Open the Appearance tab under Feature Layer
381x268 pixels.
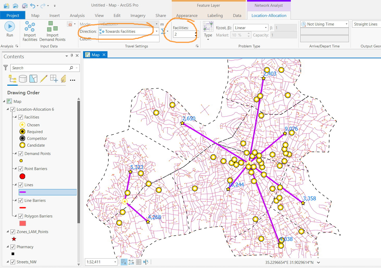pos(187,15)
